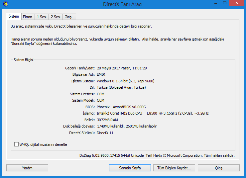246x178 pixels.
Task: Enable WHQL dijital imzalarını denetle checkbox
Action: point(16,144)
